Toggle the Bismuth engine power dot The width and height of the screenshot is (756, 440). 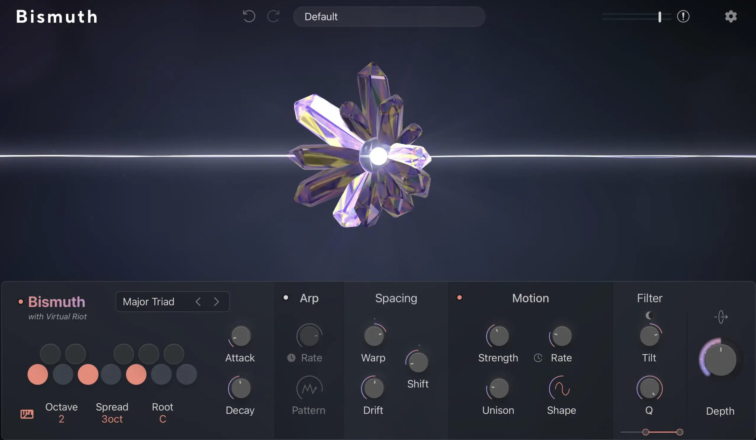coord(21,302)
